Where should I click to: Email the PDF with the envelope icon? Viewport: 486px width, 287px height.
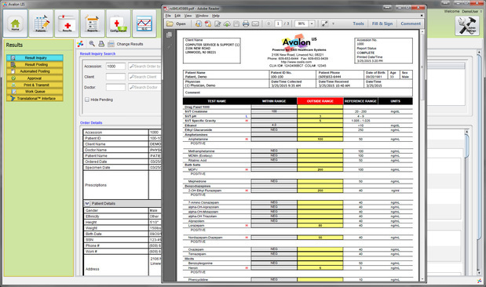(255, 24)
